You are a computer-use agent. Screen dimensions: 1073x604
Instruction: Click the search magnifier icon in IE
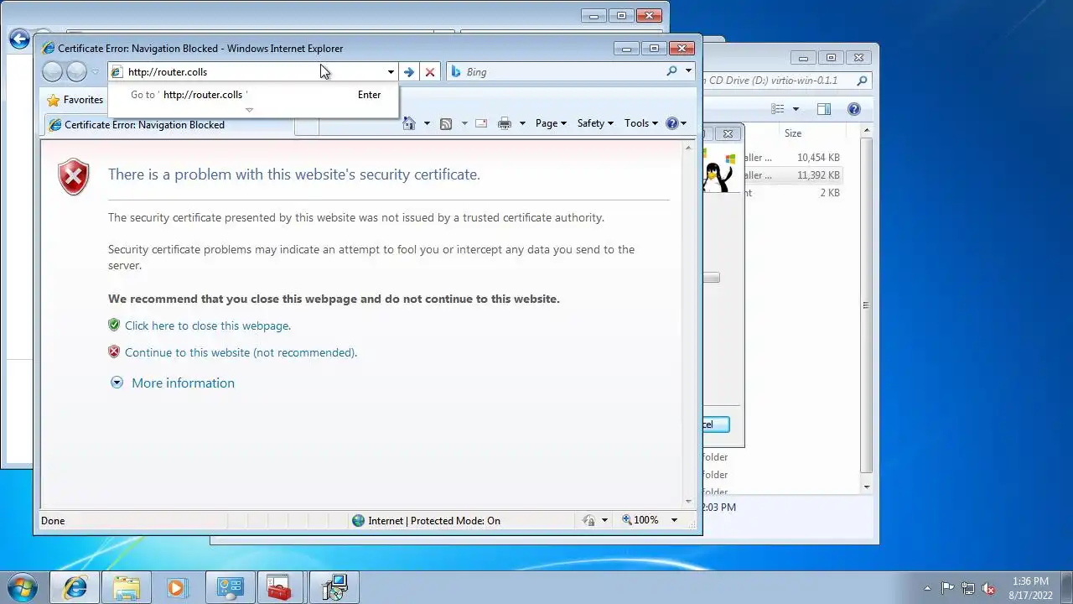tap(671, 71)
